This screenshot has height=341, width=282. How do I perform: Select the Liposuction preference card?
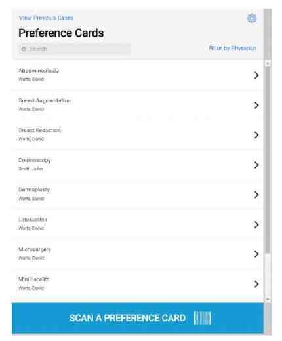coord(138,224)
